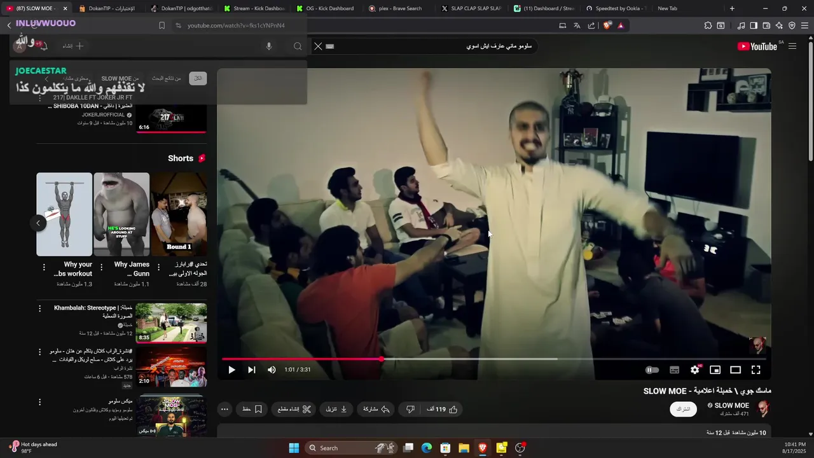Open the 'Why James Gunn' shark Short

point(121,214)
